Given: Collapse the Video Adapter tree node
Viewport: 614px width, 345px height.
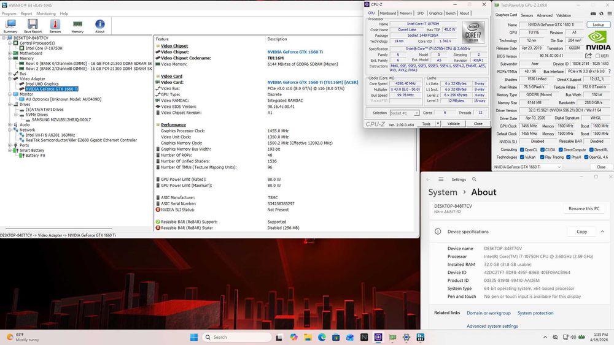Looking at the screenshot, I should 10,78.
